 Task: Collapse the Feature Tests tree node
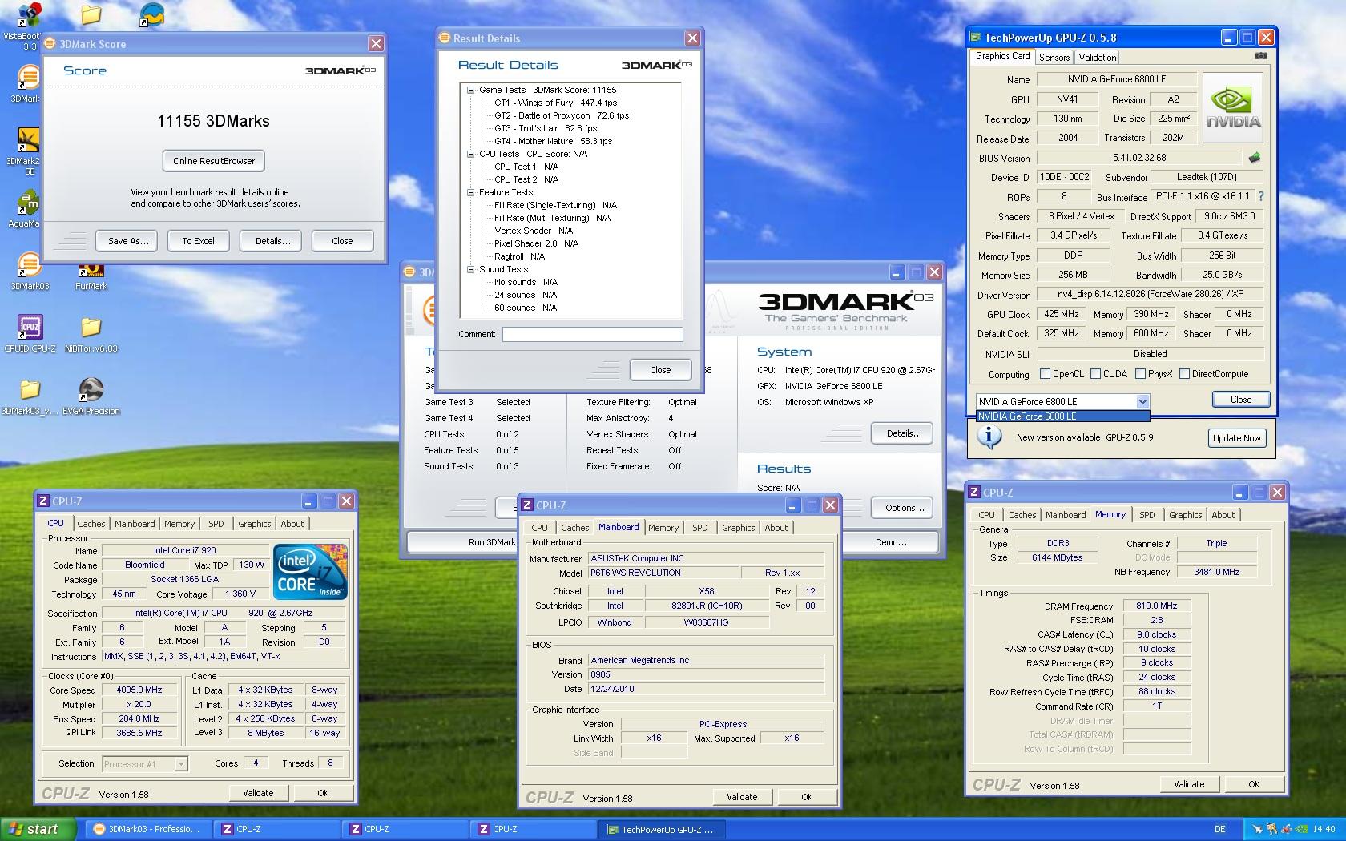(471, 192)
